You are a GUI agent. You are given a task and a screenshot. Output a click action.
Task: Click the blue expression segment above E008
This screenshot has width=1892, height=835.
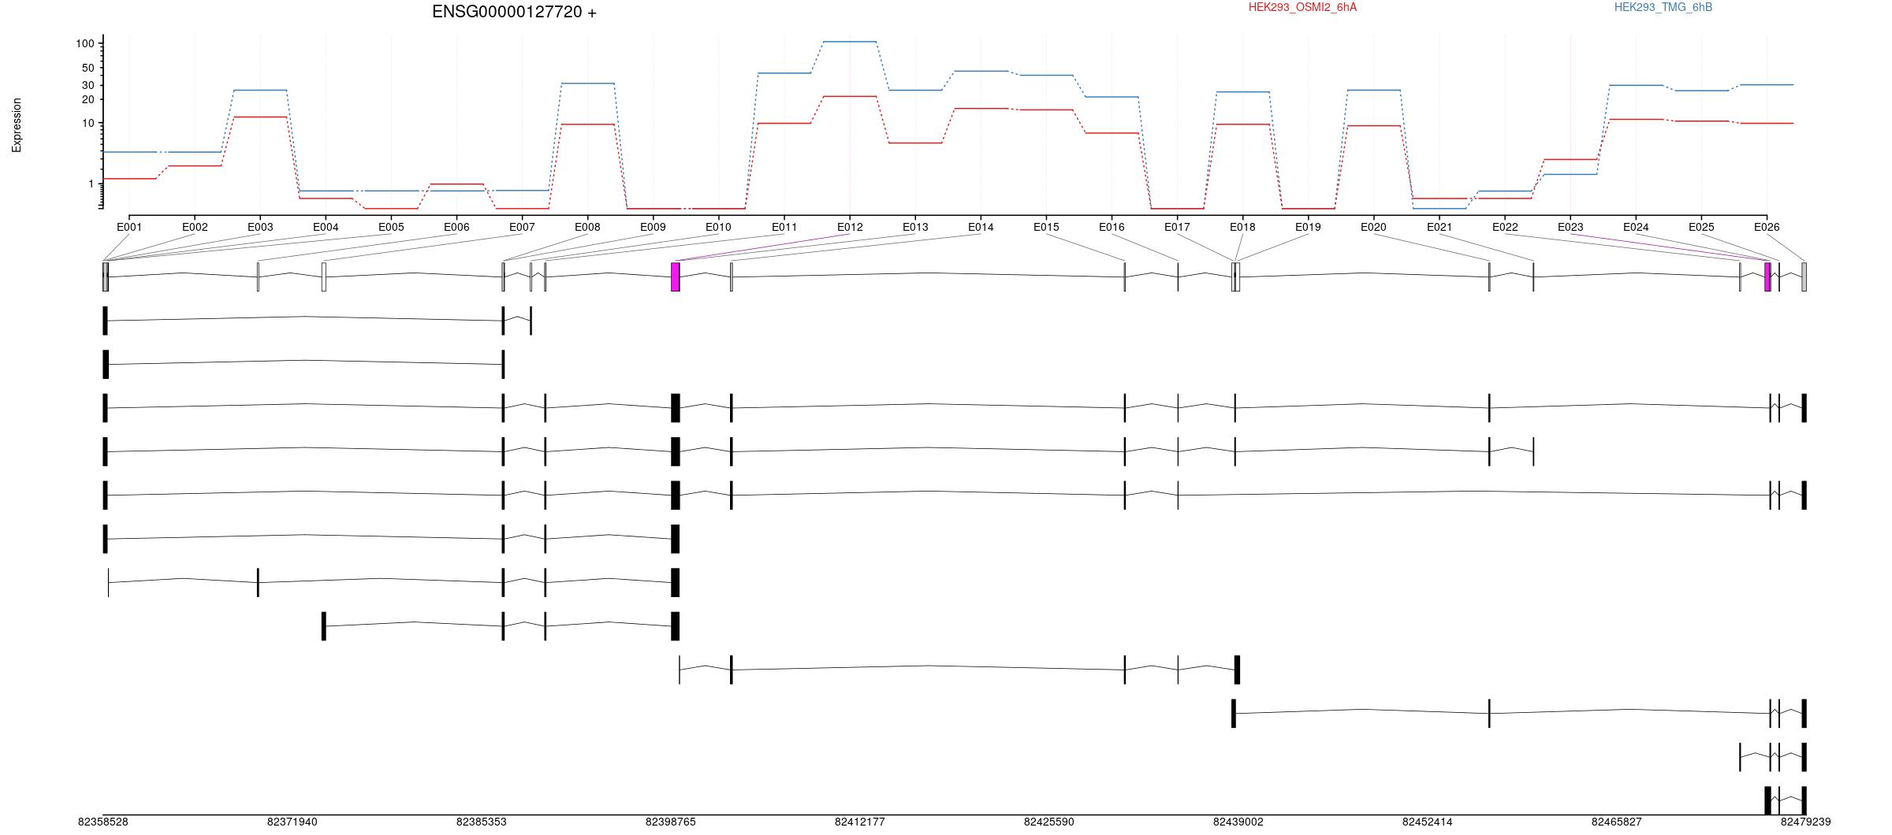pyautogui.click(x=587, y=83)
